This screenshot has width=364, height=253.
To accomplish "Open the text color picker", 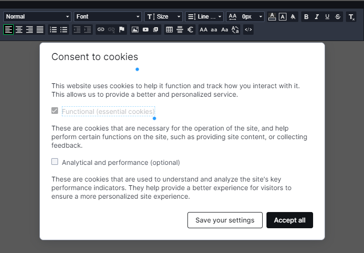I will pyautogui.click(x=272, y=17).
